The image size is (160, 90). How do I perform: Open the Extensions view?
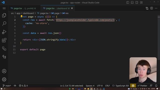[4, 40]
